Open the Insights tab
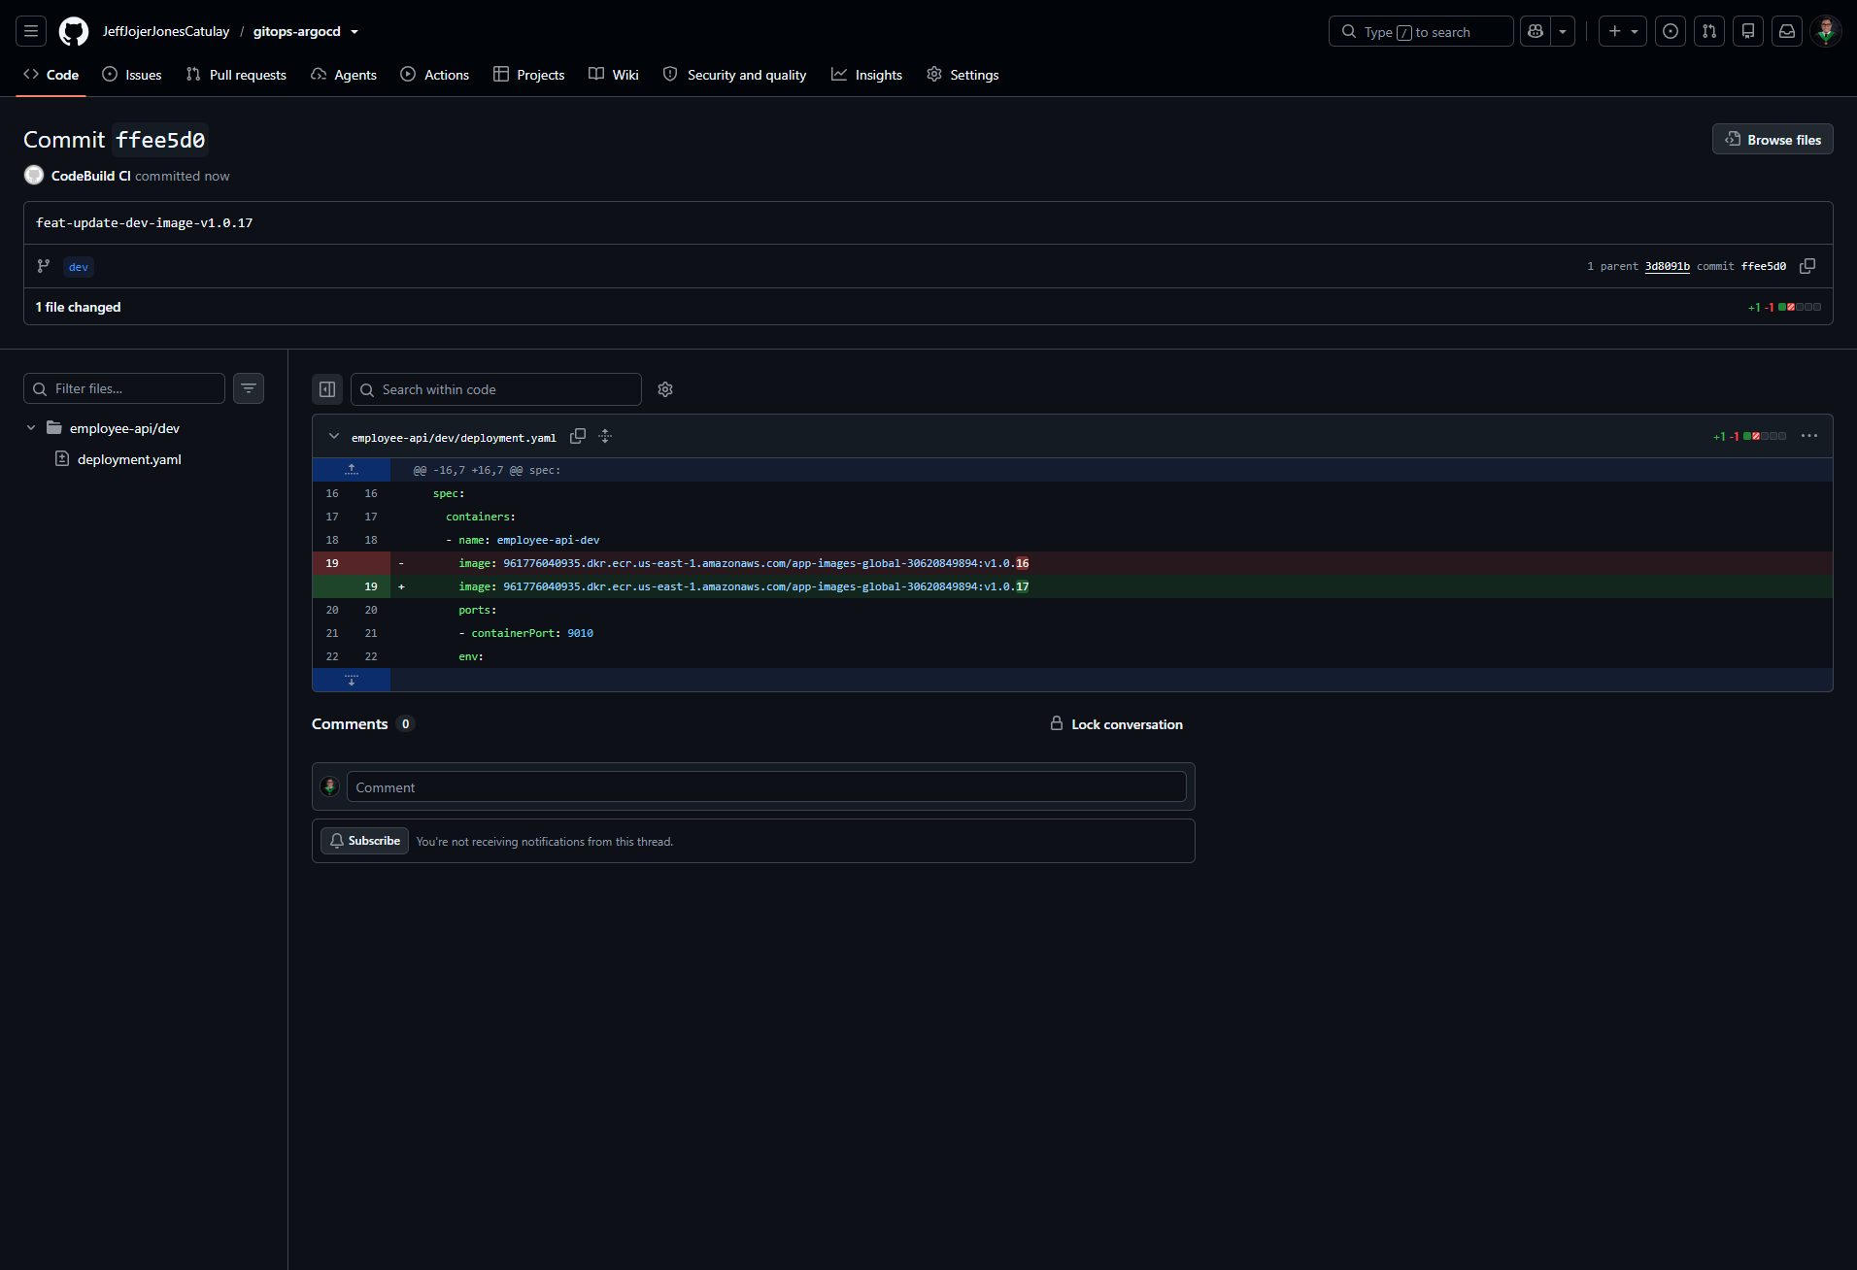 [867, 75]
